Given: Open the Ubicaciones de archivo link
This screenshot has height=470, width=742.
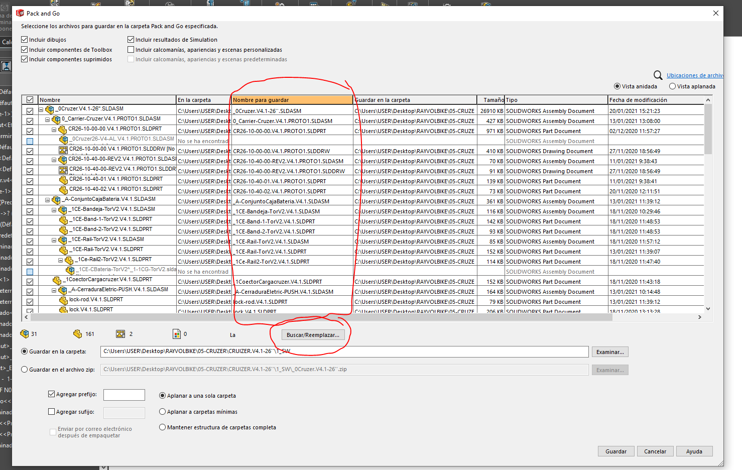Looking at the screenshot, I should coord(695,75).
